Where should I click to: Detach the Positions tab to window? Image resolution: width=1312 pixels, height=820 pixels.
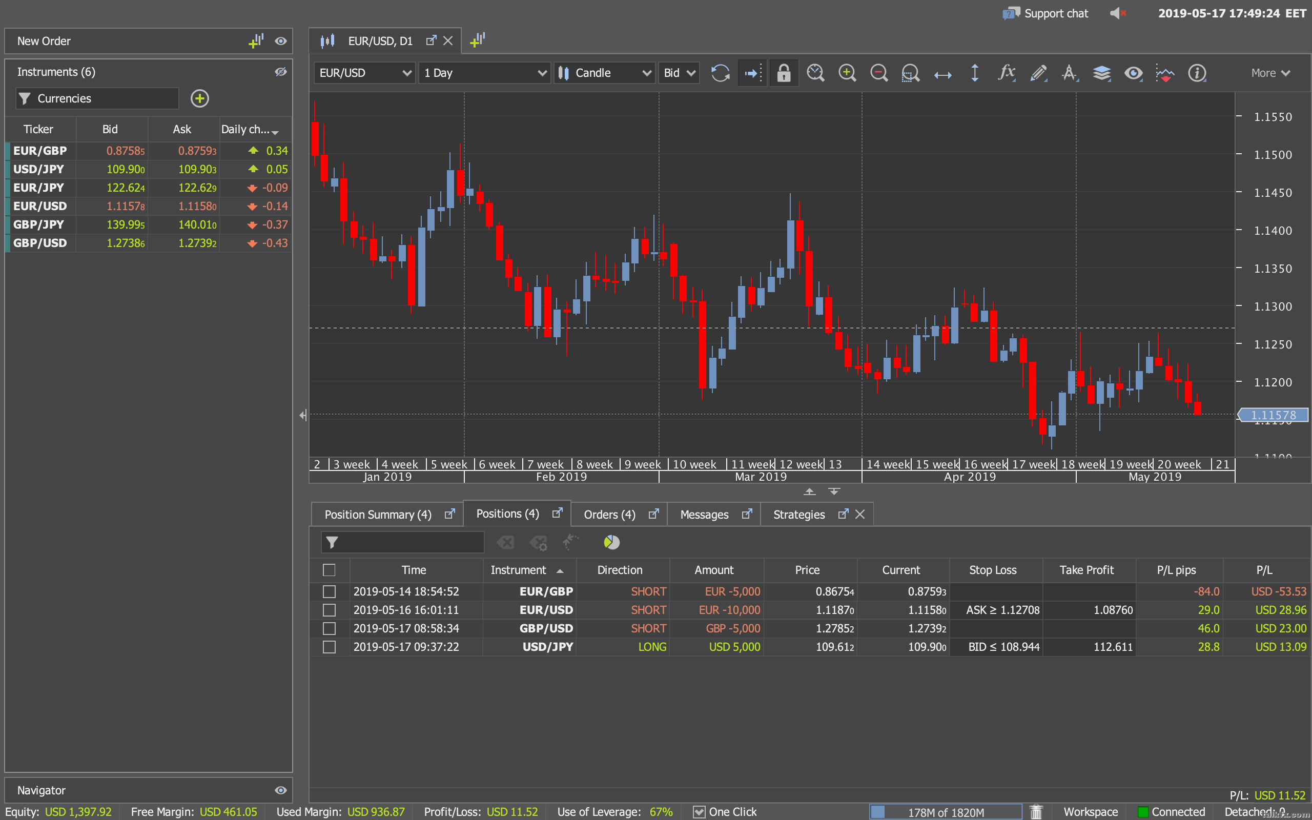(557, 513)
